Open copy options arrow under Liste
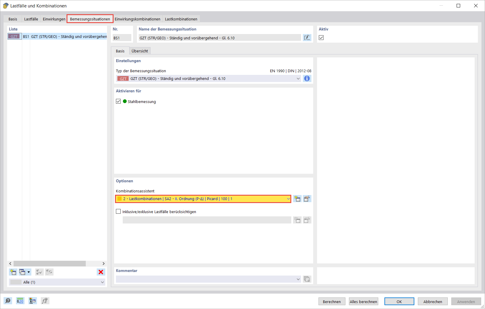This screenshot has width=485, height=309. pyautogui.click(x=29, y=272)
